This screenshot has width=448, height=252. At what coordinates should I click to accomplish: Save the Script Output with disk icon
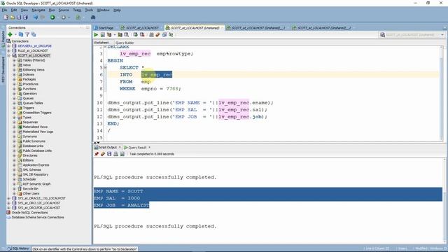[x=109, y=154]
